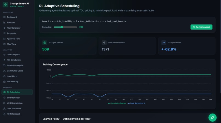Open the Dashboard sidebar icon
This screenshot has height=123, width=221.
4,17
